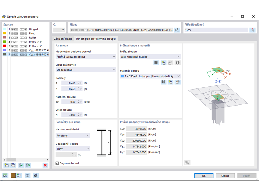Image resolution: width=259 pixels, height=194 pixels.
Task: Delete the selected support with the red X
Action: tap(45, 165)
